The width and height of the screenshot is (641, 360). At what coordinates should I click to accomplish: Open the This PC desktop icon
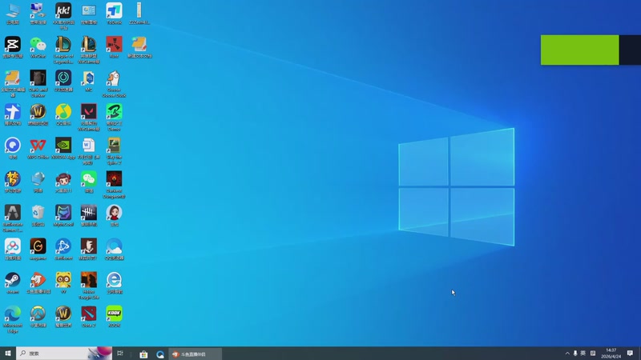pyautogui.click(x=13, y=14)
